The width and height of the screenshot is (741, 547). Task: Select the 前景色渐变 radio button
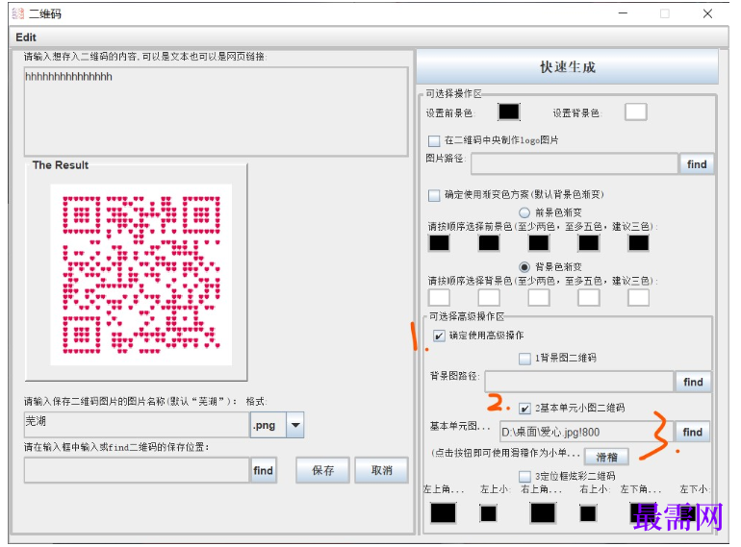click(x=524, y=212)
